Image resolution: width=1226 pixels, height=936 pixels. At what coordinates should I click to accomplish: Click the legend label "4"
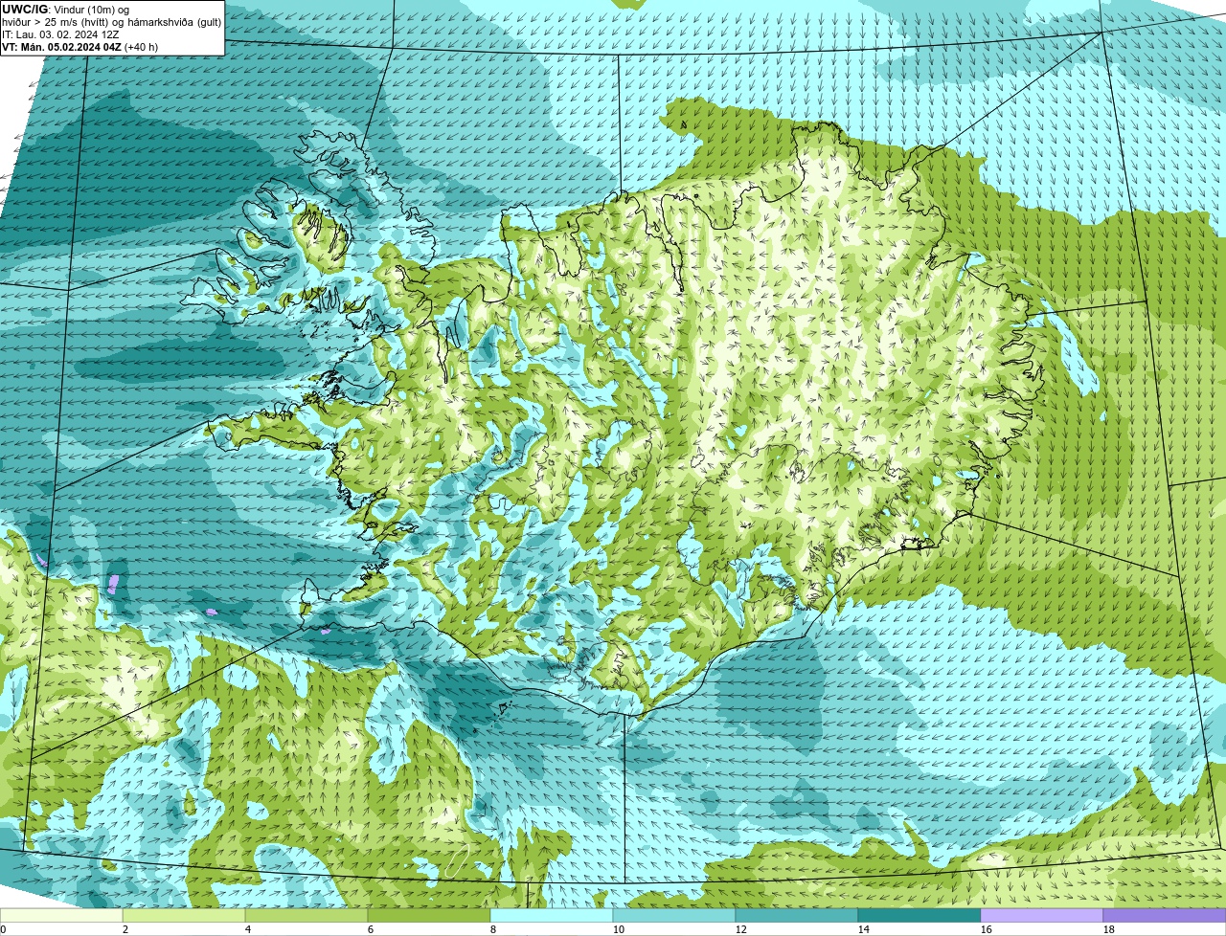click(248, 929)
